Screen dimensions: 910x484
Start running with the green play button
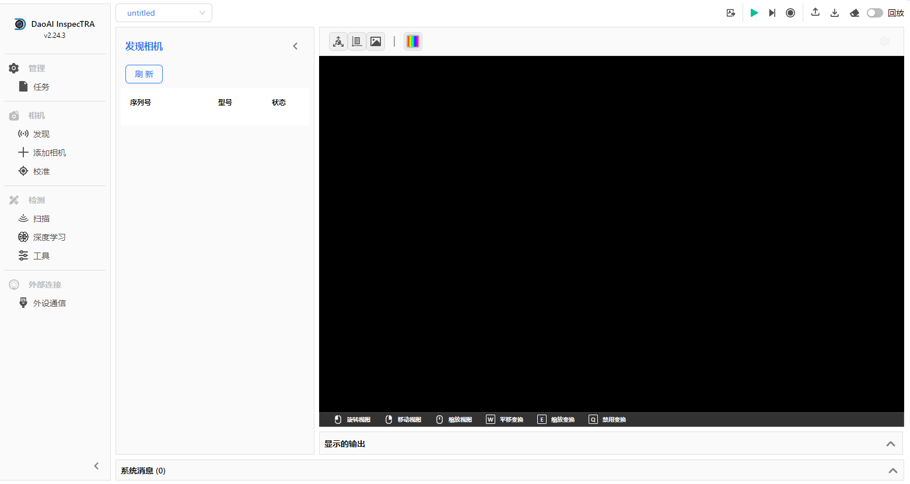click(754, 13)
